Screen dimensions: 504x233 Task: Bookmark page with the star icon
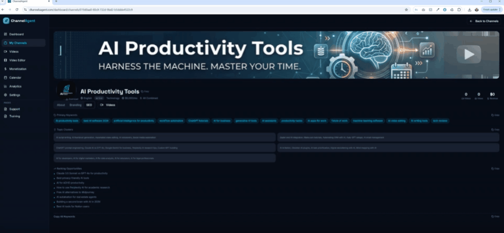coord(406,10)
